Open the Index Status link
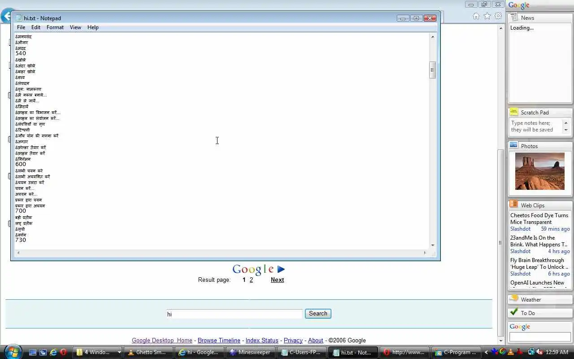The width and height of the screenshot is (574, 359). (x=262, y=340)
